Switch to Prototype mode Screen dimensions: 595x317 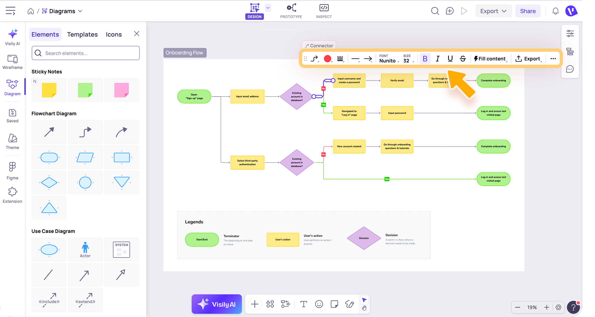tap(291, 11)
